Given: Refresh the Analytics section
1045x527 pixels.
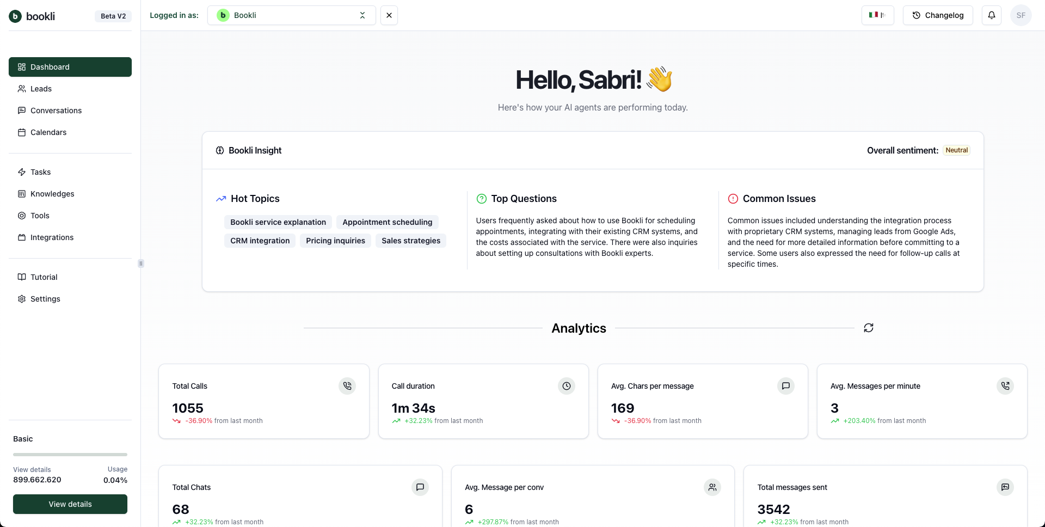Looking at the screenshot, I should pyautogui.click(x=869, y=328).
